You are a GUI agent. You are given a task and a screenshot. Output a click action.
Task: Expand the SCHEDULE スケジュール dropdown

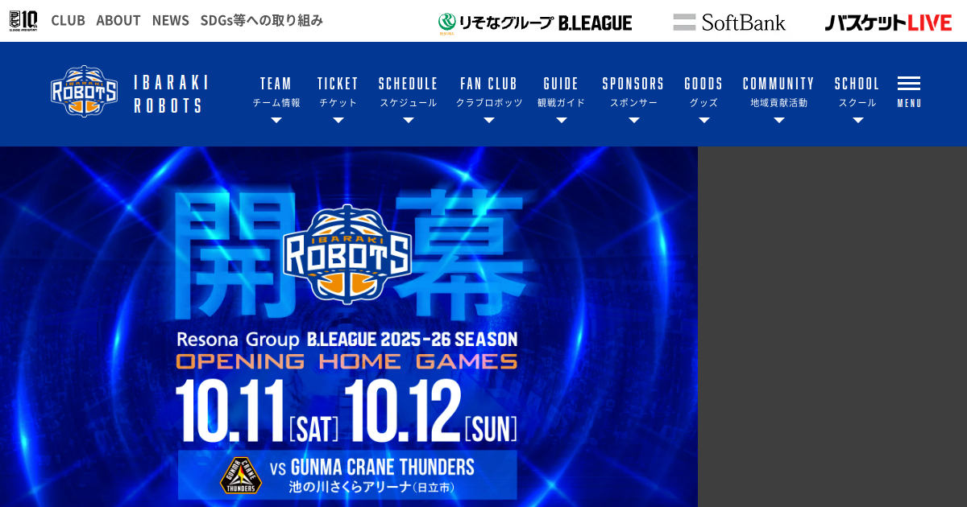pyautogui.click(x=409, y=99)
